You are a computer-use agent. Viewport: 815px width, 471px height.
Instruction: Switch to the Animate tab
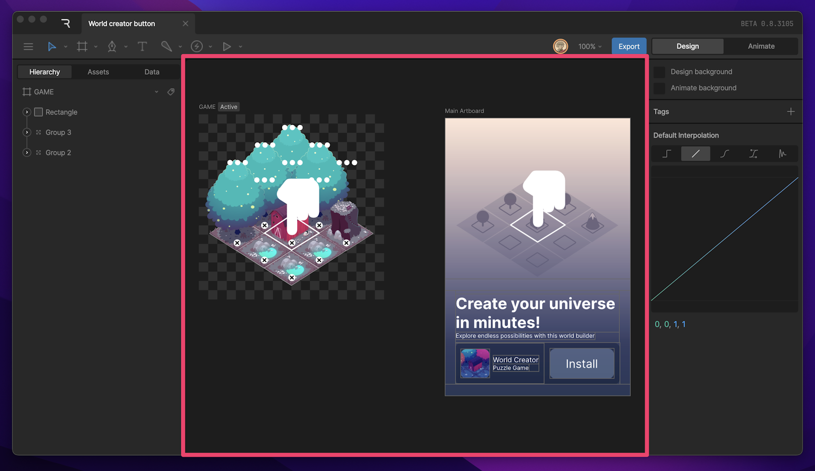click(761, 46)
